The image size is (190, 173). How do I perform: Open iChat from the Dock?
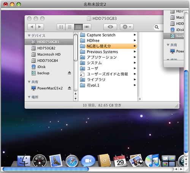point(88,161)
